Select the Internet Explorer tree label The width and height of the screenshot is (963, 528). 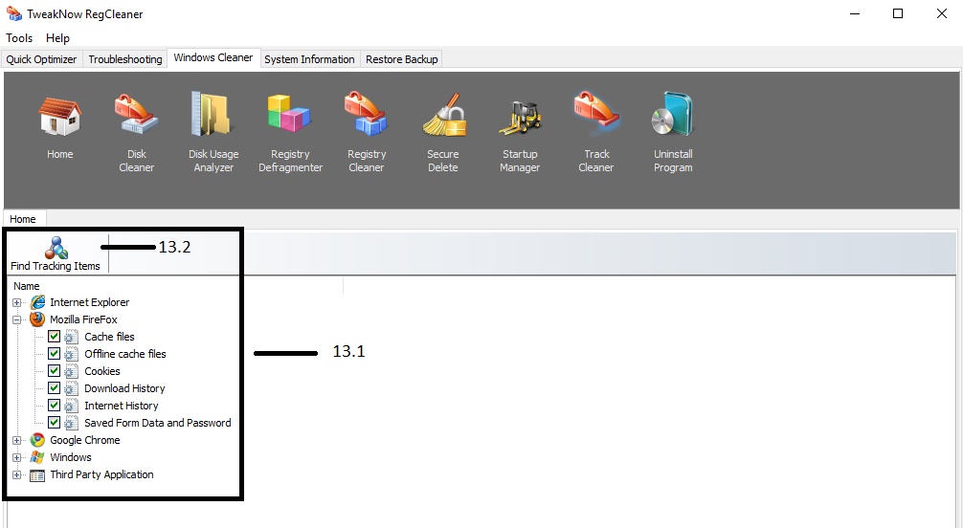point(90,302)
